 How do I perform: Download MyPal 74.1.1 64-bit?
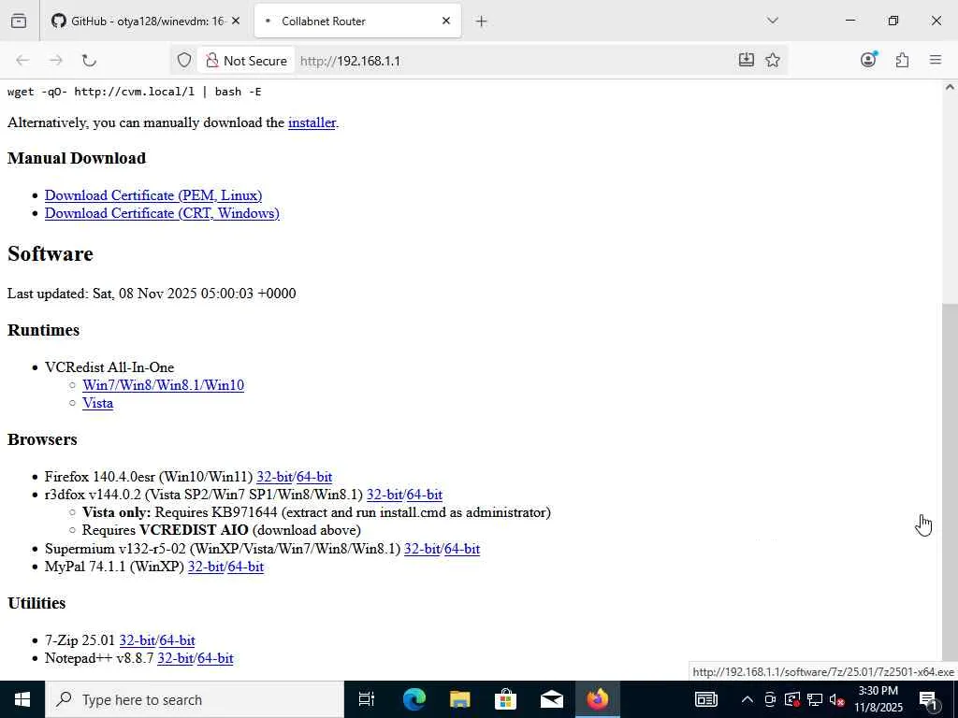(x=246, y=567)
